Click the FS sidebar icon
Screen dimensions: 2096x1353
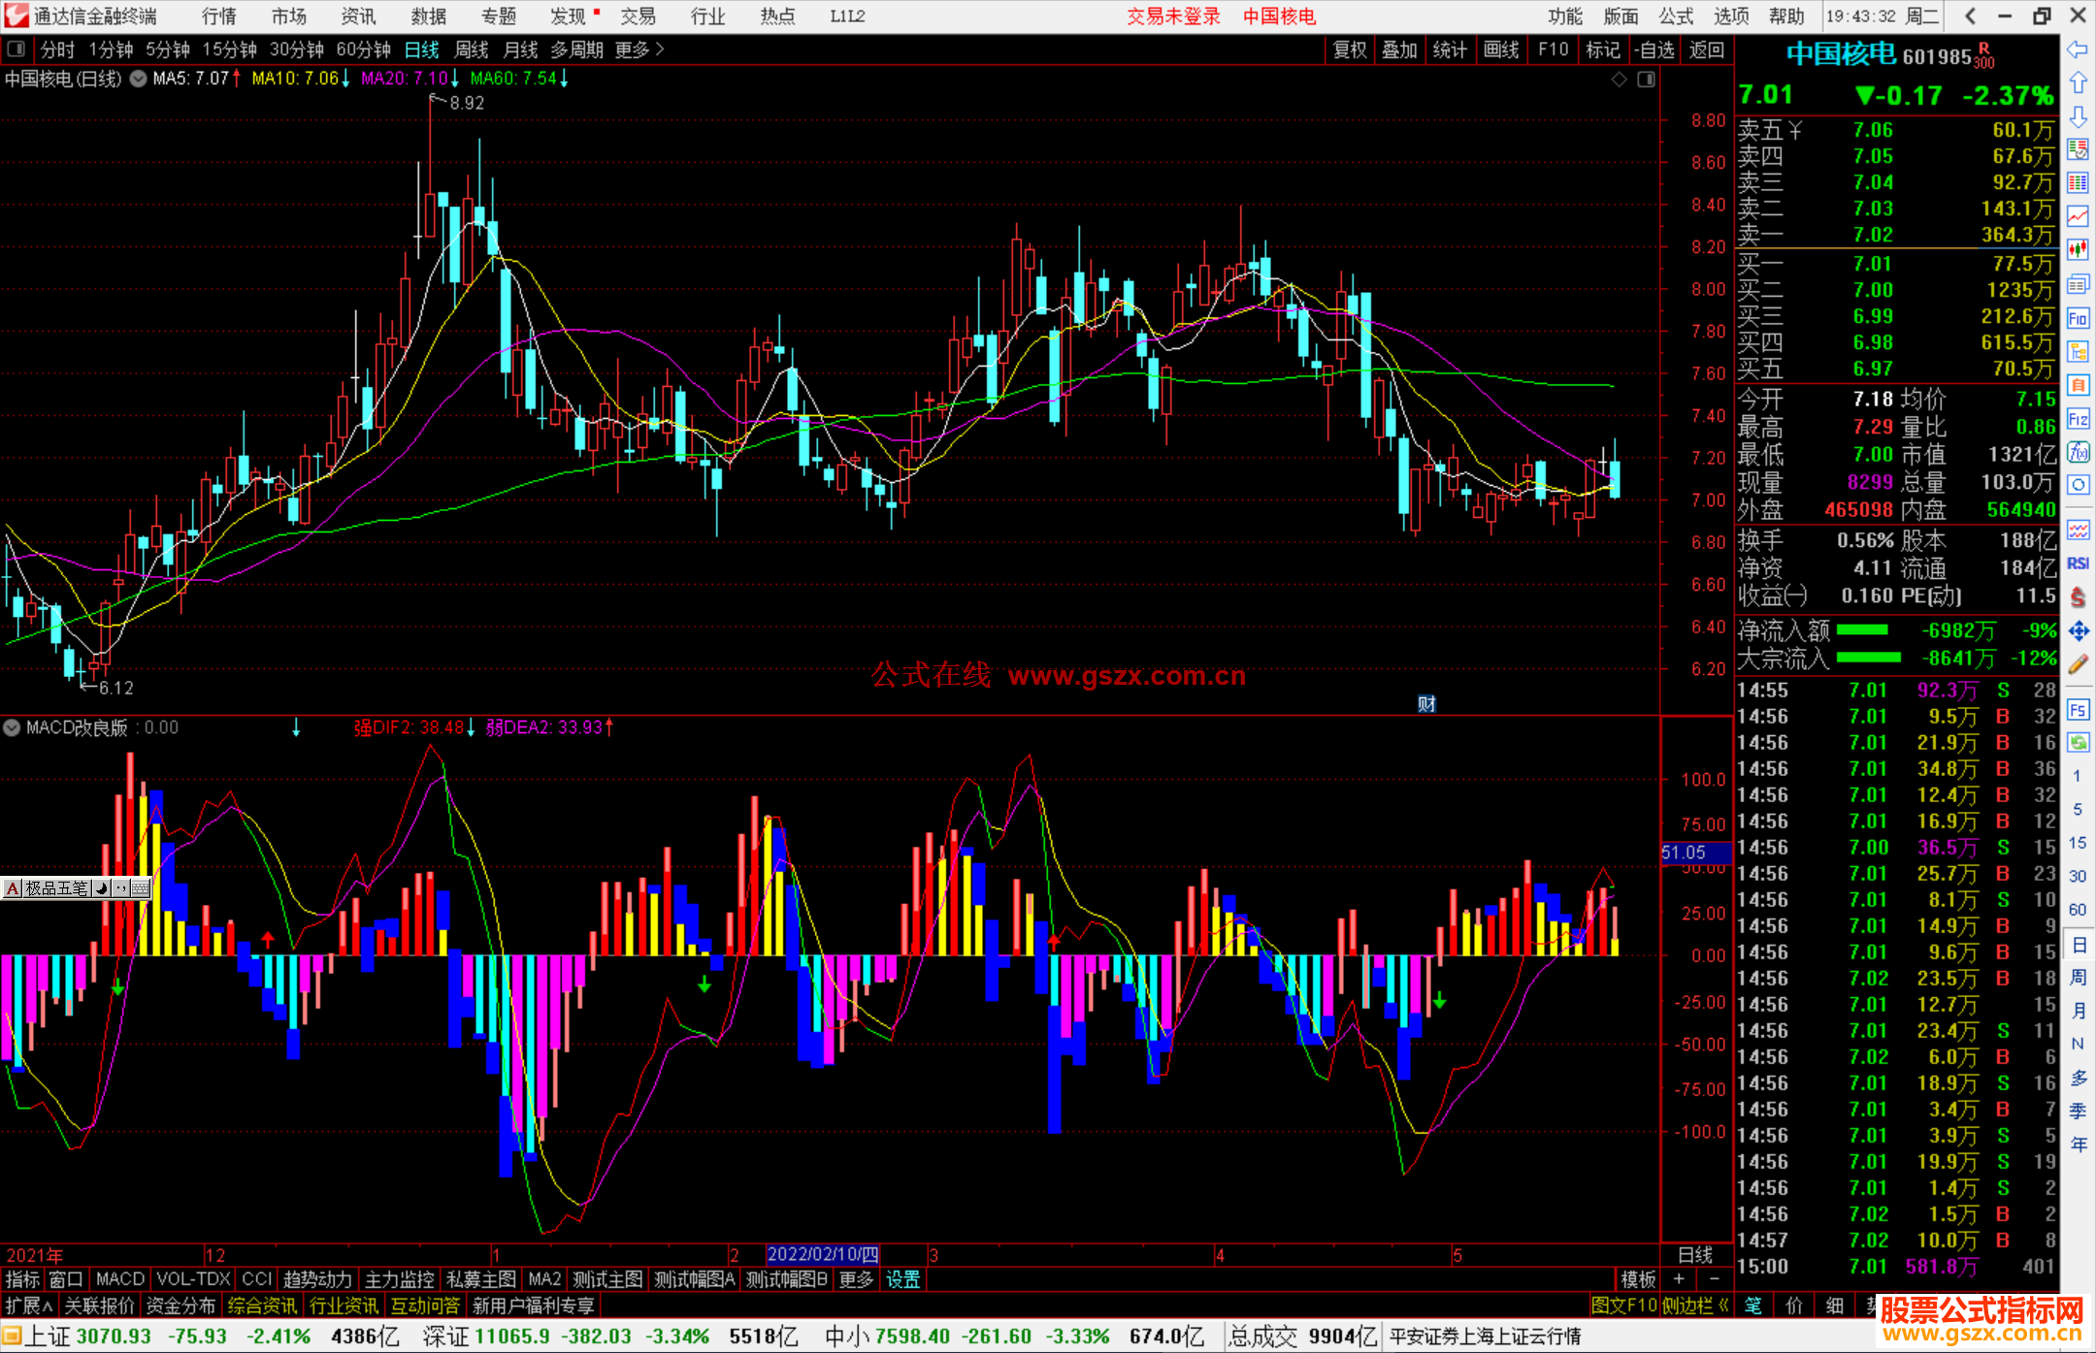pyautogui.click(x=2078, y=709)
